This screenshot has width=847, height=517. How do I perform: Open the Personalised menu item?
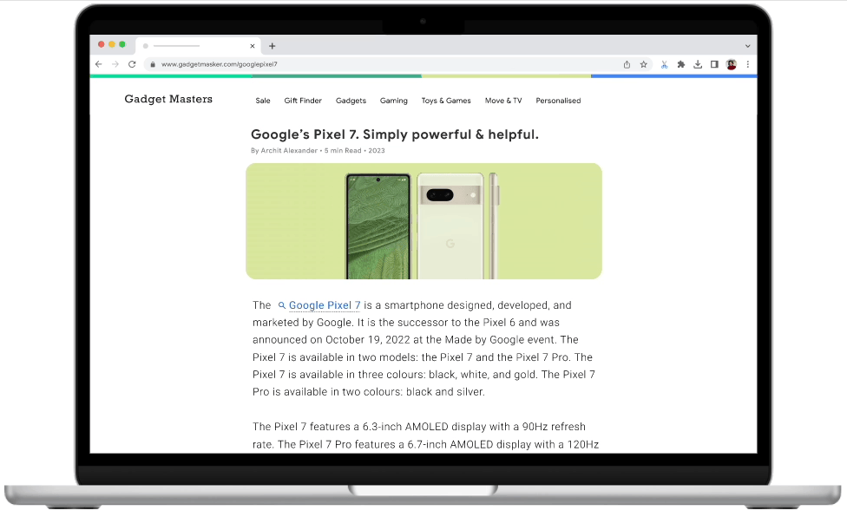(x=559, y=101)
